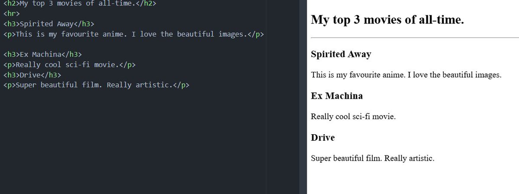The width and height of the screenshot is (519, 194).
Task: Click the h3 'Drive' code line
Action: 32,74
